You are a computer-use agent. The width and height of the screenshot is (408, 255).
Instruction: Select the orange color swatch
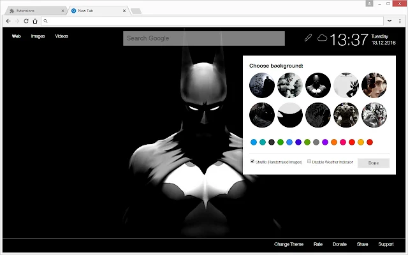tap(334, 142)
